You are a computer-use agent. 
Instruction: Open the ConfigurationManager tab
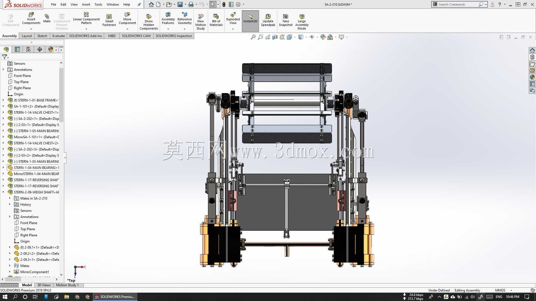coord(28,49)
